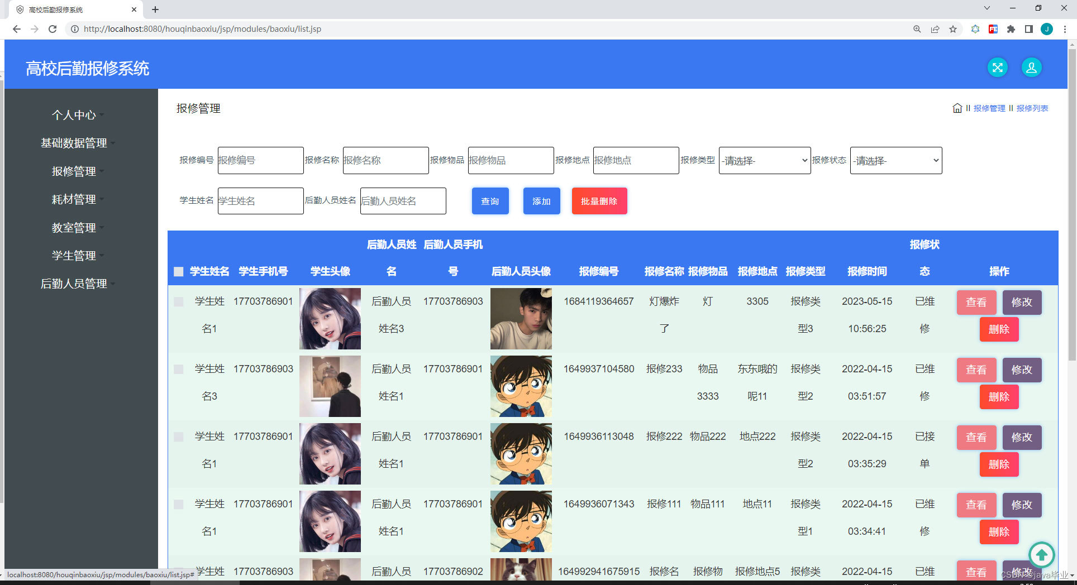
Task: Click the 查询 search button
Action: tap(490, 201)
